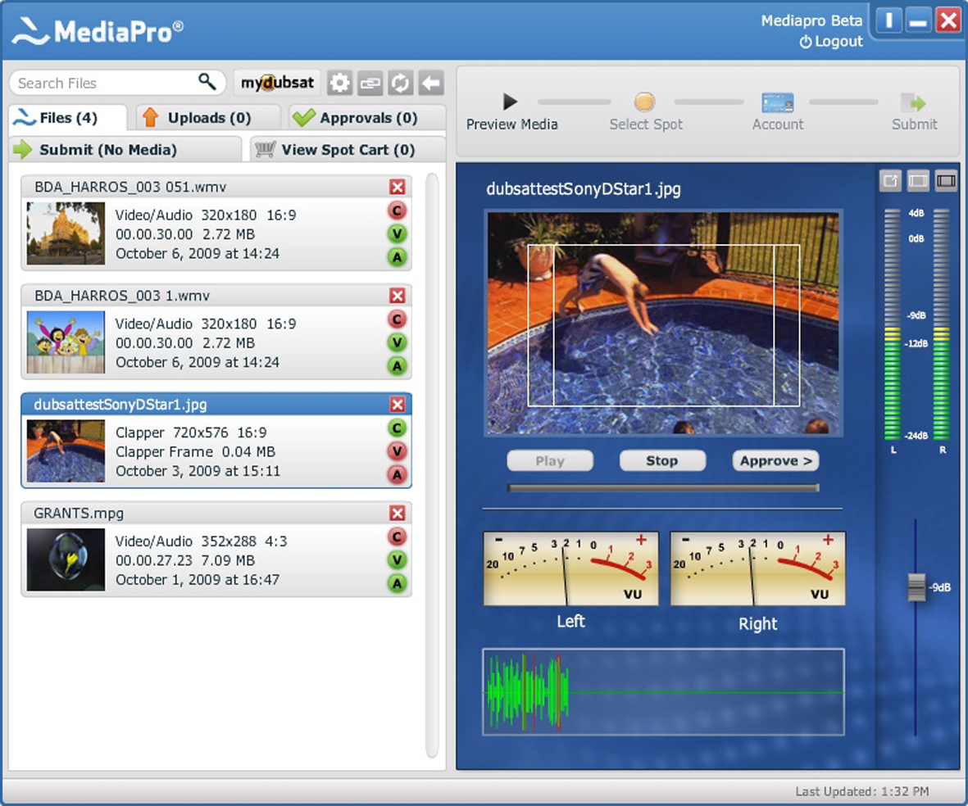Switch to the Files (4) tab
Screen dimensions: 968x806
coord(68,117)
